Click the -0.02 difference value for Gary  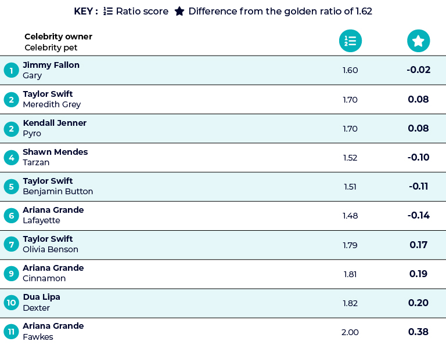click(x=418, y=70)
